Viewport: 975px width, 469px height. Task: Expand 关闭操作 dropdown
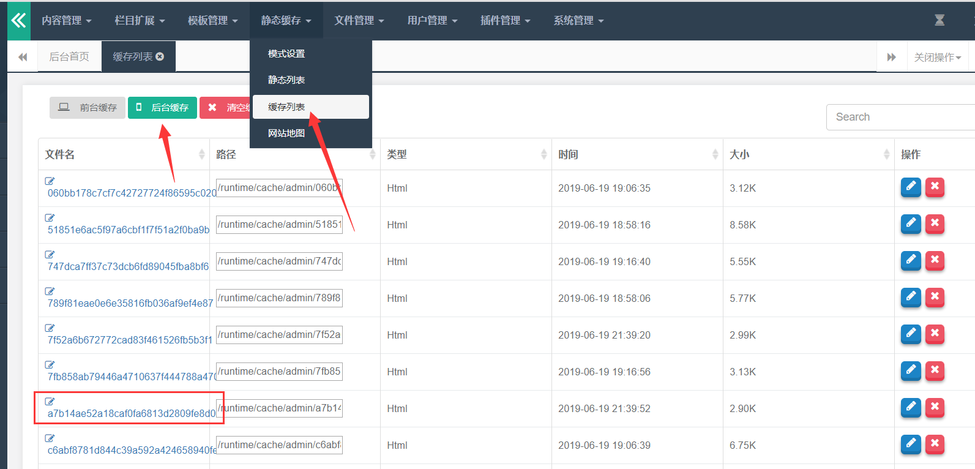[938, 57]
